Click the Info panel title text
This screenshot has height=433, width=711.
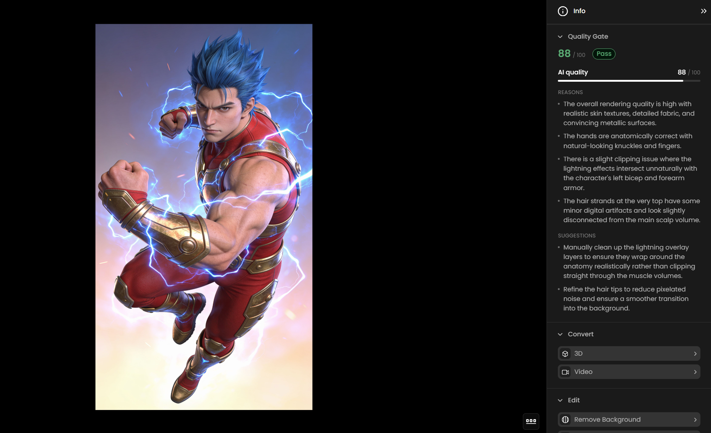[x=579, y=11]
